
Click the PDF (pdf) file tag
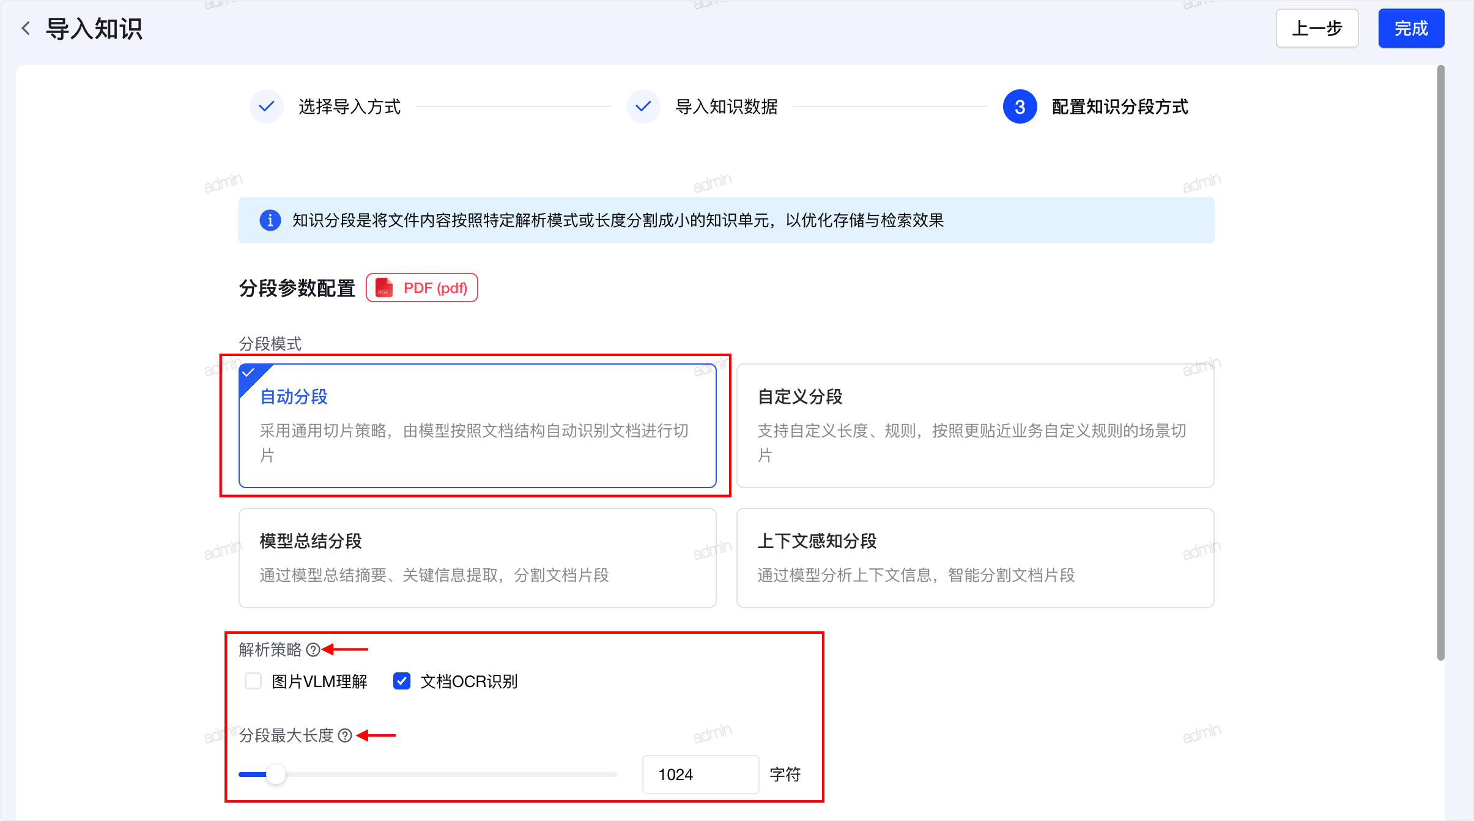point(421,288)
